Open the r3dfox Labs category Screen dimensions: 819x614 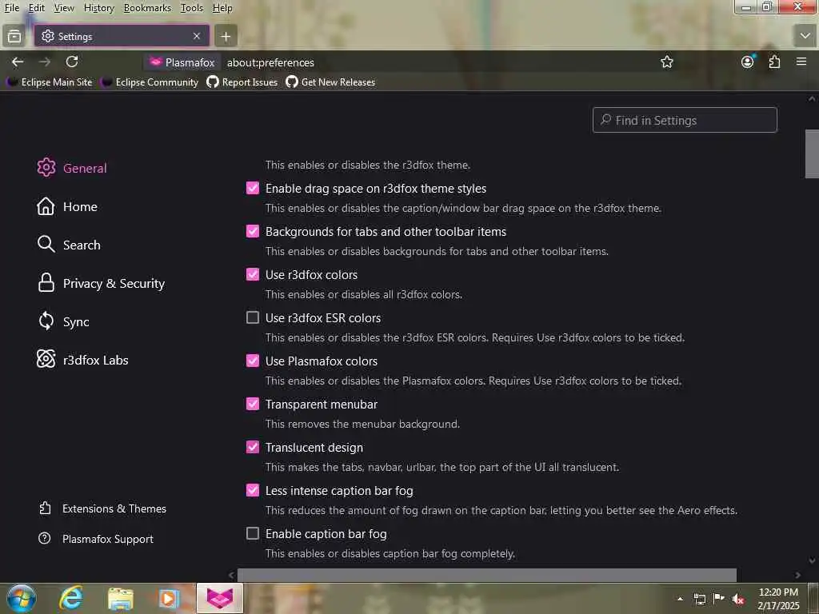83,360
